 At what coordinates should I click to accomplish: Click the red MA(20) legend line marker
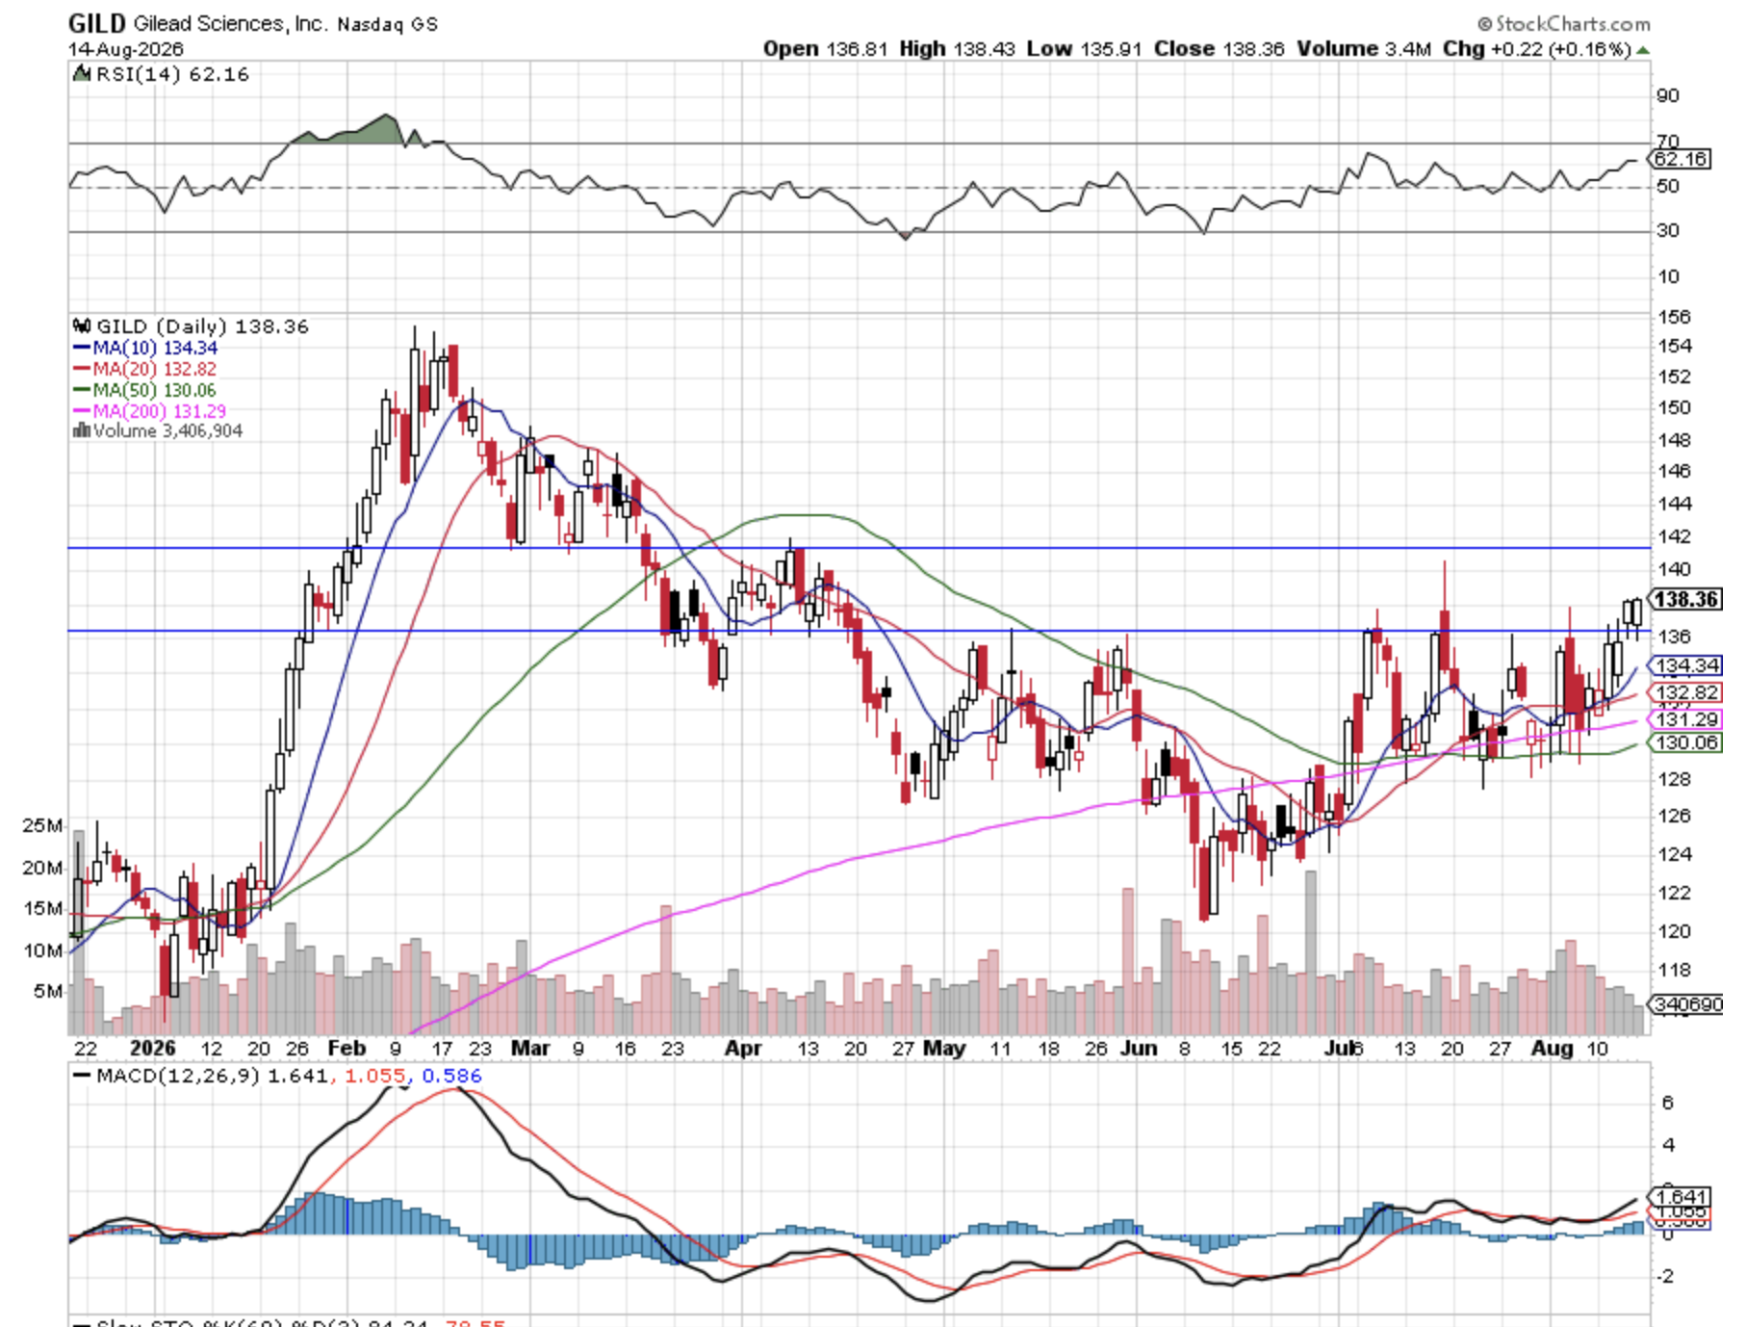[x=82, y=369]
